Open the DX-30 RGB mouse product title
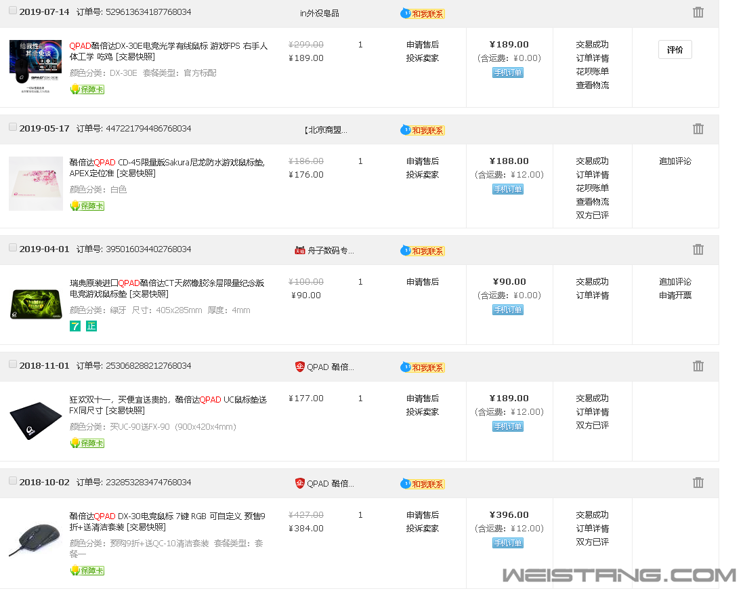745x591 pixels. tap(167, 522)
